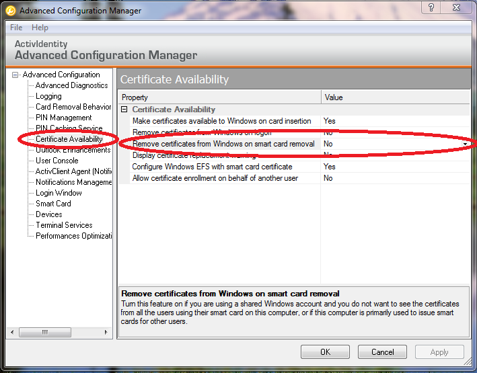Collapse the Certificate Availability property group
The width and height of the screenshot is (477, 373).
(x=124, y=109)
